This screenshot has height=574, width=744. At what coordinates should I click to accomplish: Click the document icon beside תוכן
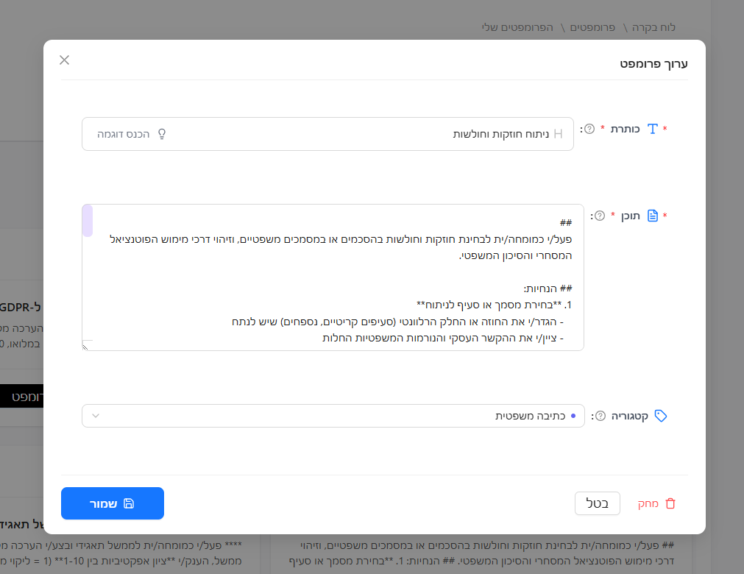[652, 216]
